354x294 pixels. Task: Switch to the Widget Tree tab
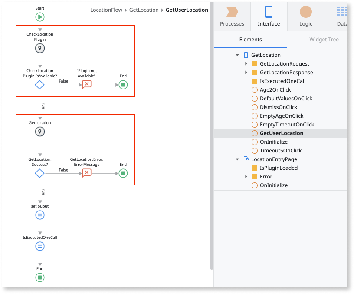pyautogui.click(x=324, y=39)
